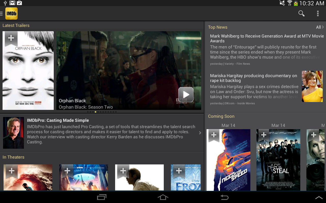326x203 pixels.
Task: Open the search magnifier
Action: click(x=302, y=13)
